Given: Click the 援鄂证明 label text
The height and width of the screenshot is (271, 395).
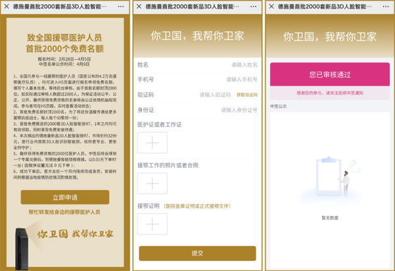Looking at the screenshot, I should tap(148, 206).
